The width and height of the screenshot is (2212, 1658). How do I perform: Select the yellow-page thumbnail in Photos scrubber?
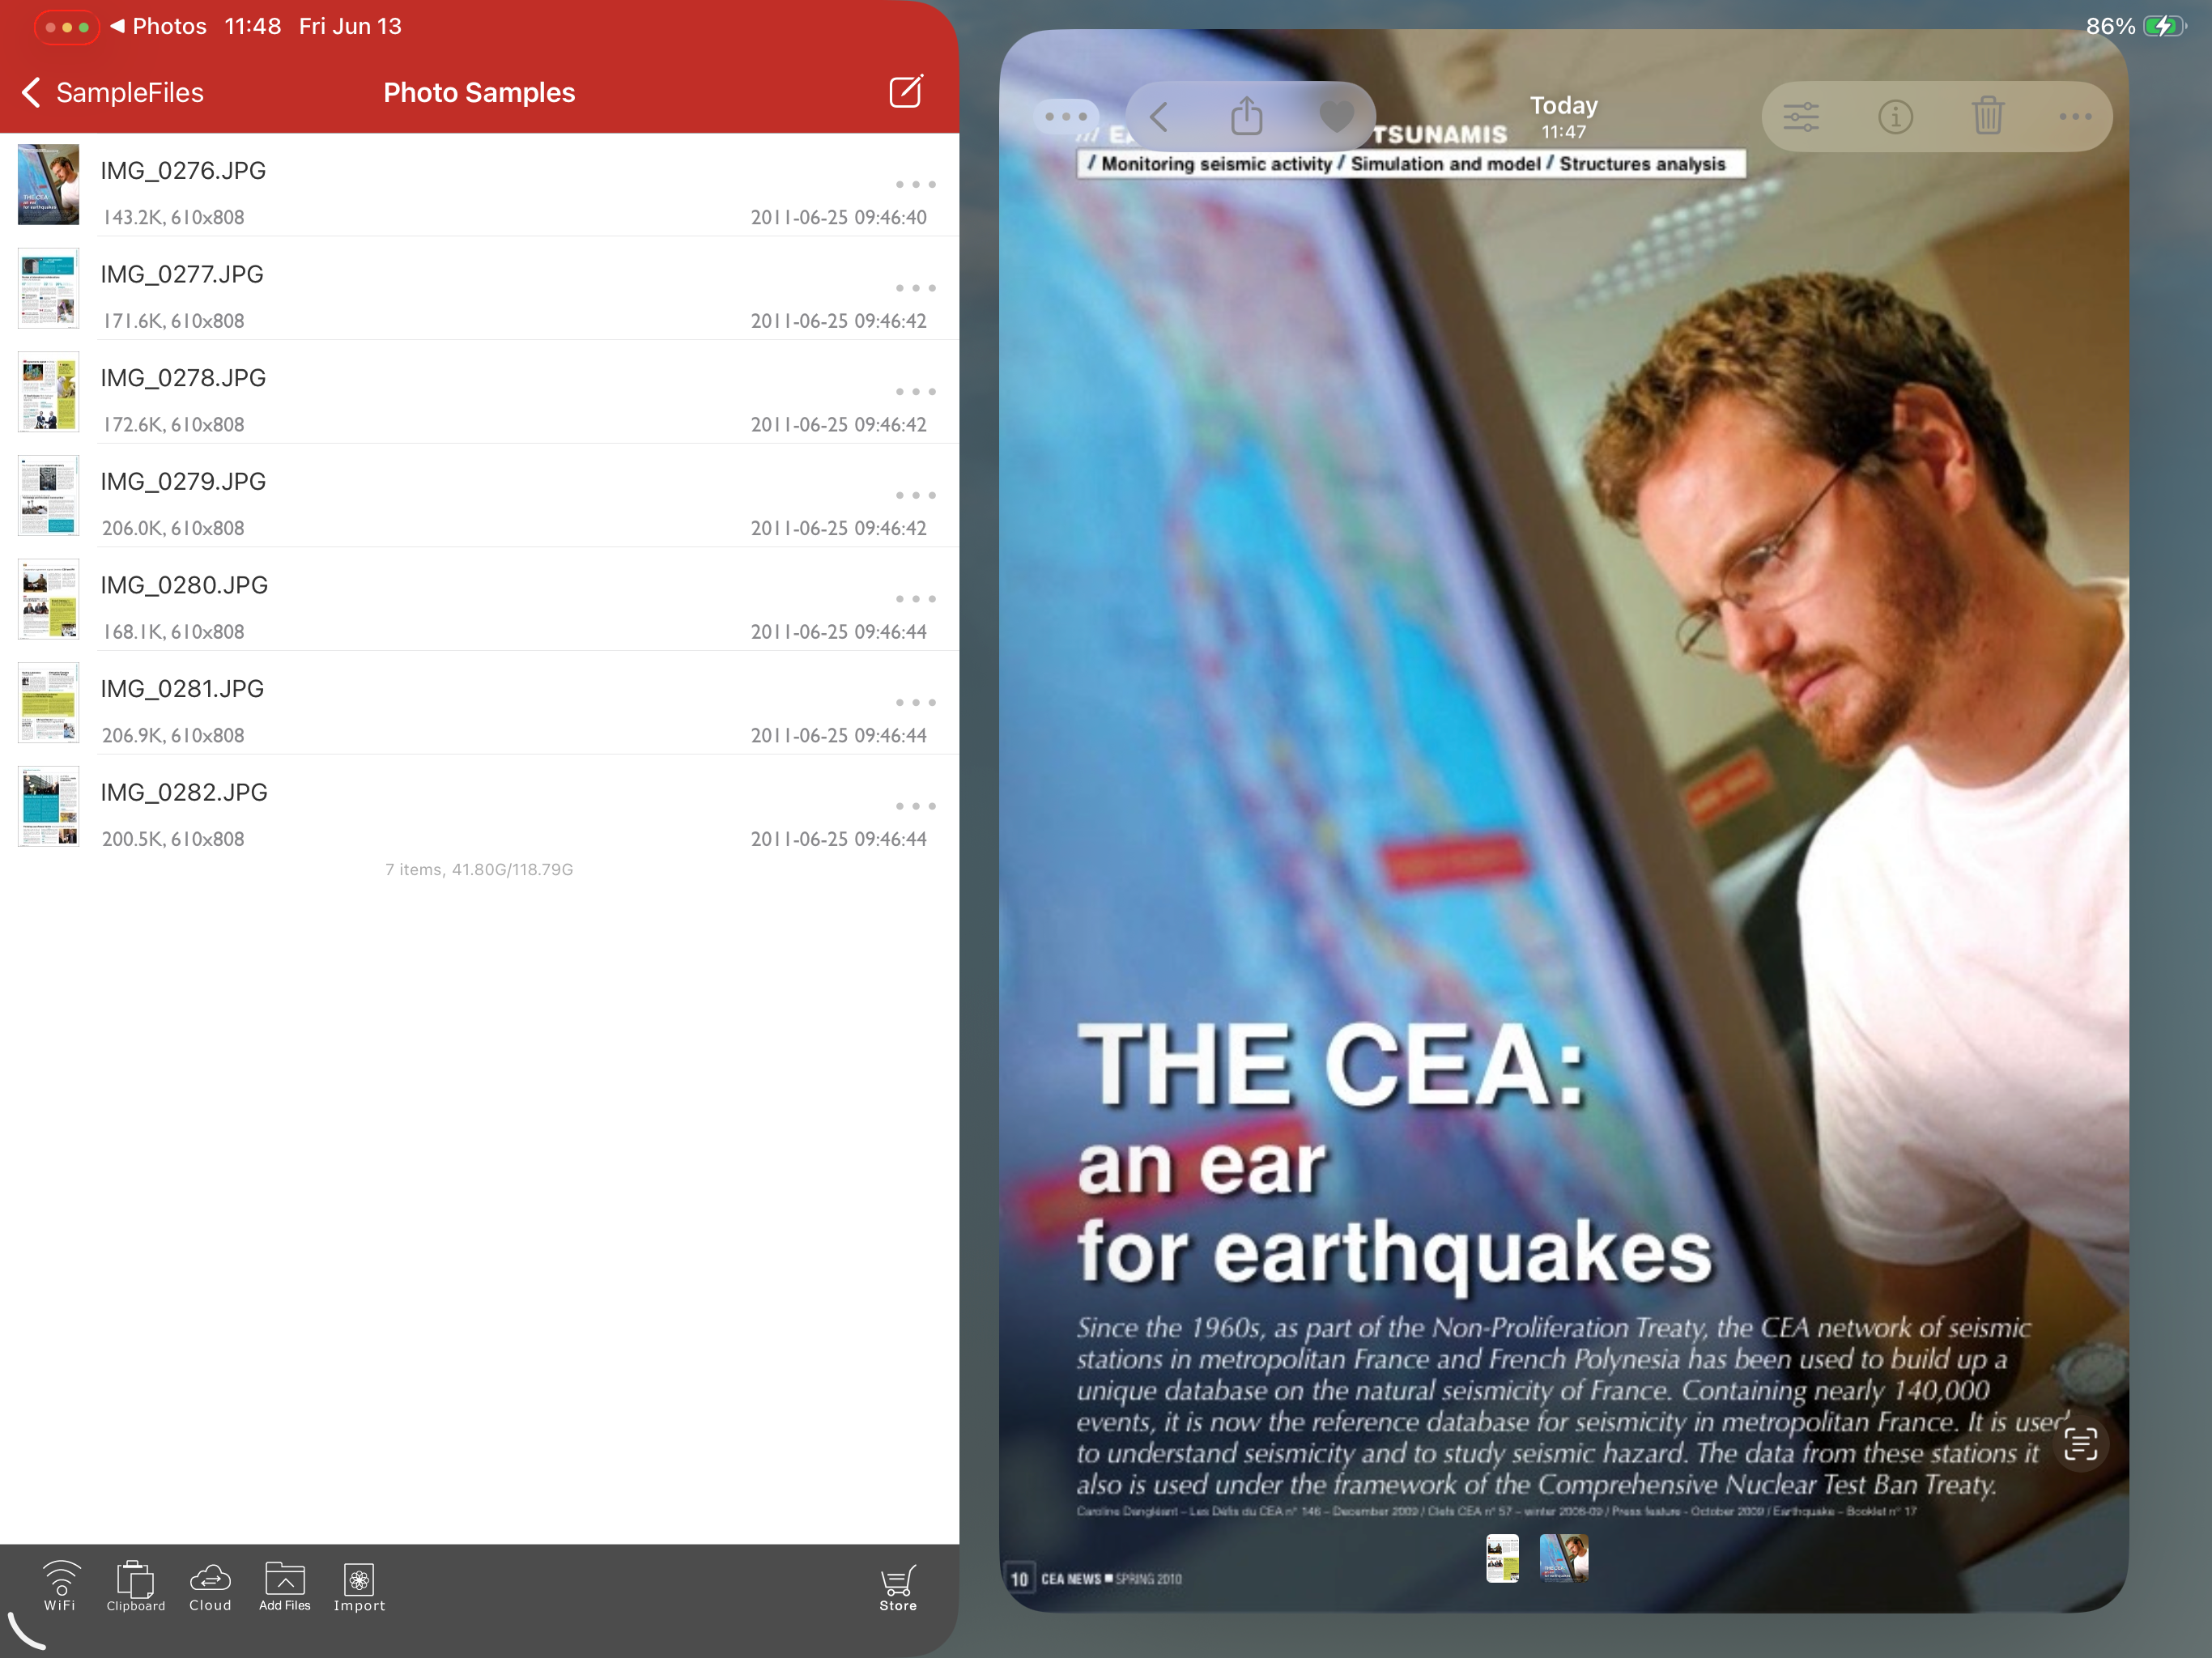coord(1502,1558)
